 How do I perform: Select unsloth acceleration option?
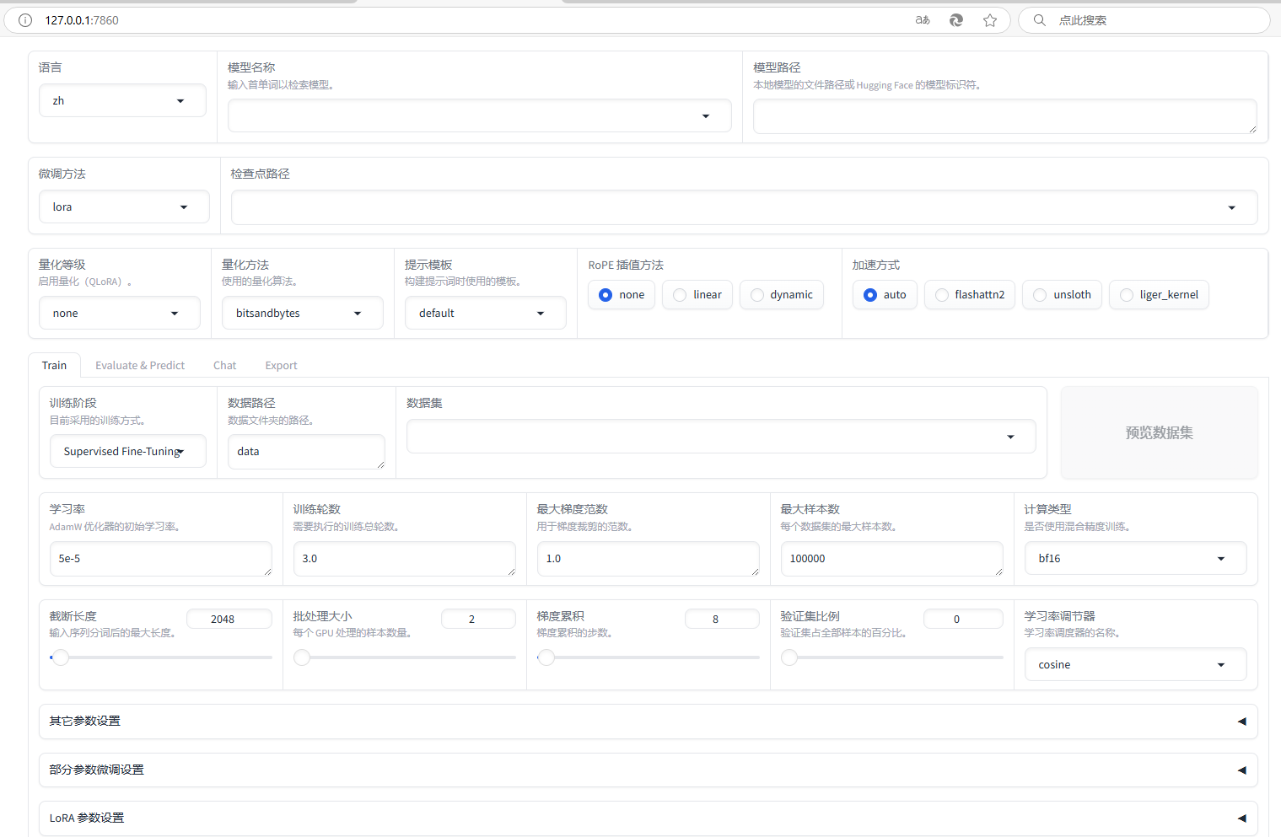[x=1040, y=295]
